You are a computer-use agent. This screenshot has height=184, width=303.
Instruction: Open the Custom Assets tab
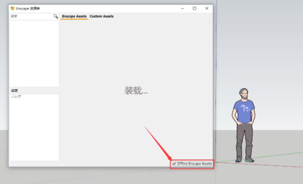102,17
